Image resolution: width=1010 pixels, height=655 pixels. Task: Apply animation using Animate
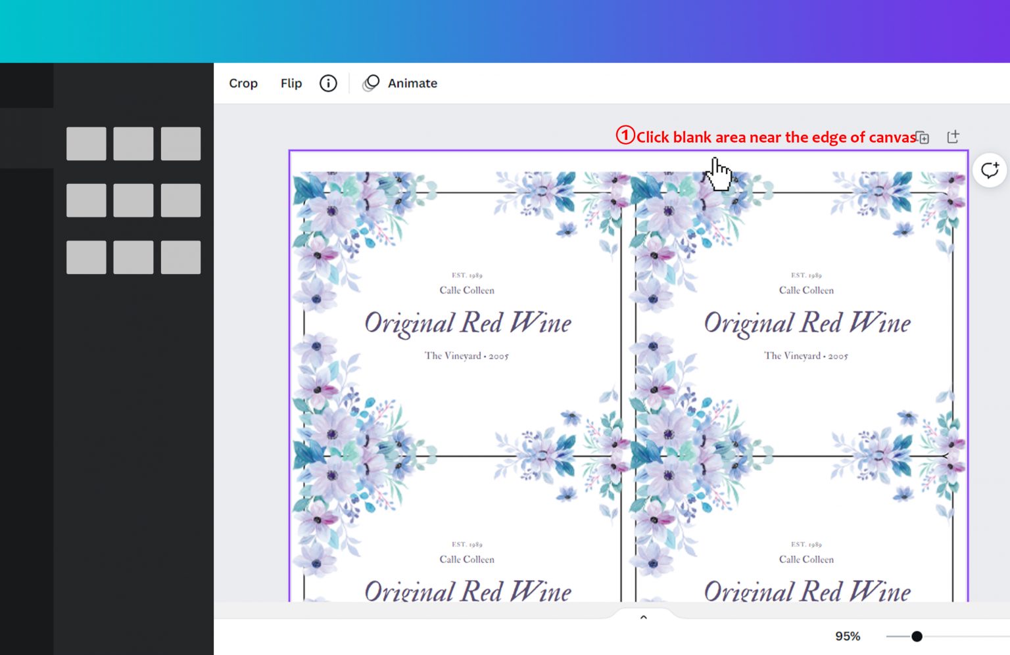coord(412,83)
